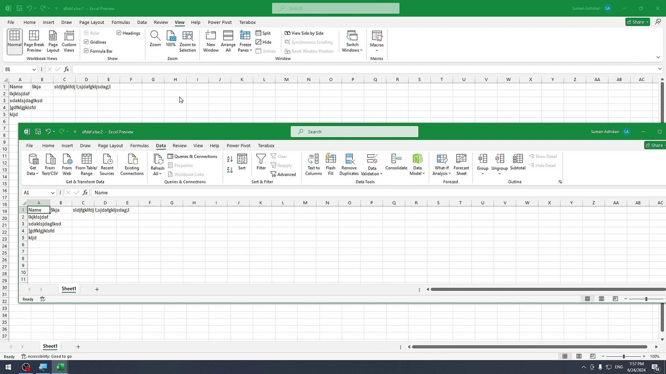Open the Insert tab in front window
Screen dimensions: 666x374
pyautogui.click(x=67, y=145)
